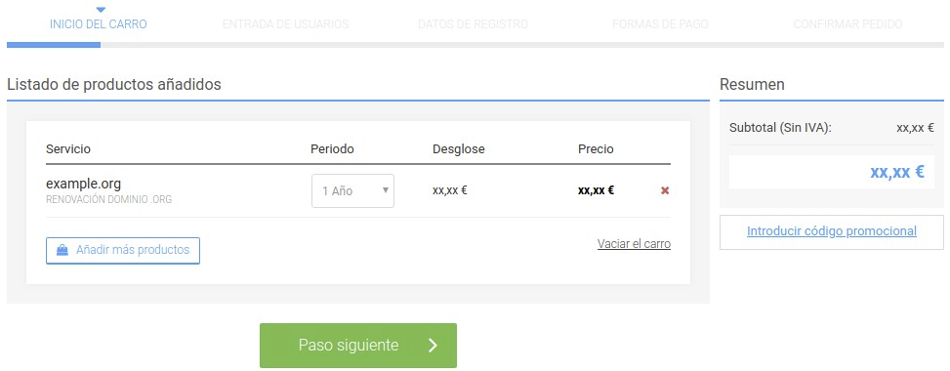Viewport: 950px width, 371px height.
Task: Click the blue total price in Resumen
Action: coord(897,172)
